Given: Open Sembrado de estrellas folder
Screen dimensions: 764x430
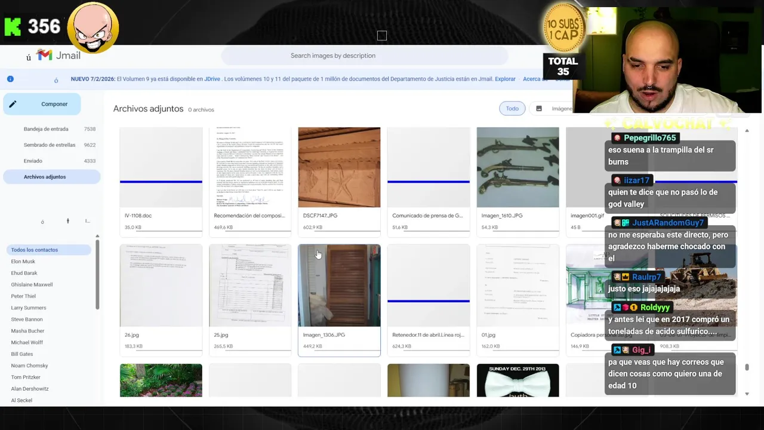Looking at the screenshot, I should [x=50, y=145].
